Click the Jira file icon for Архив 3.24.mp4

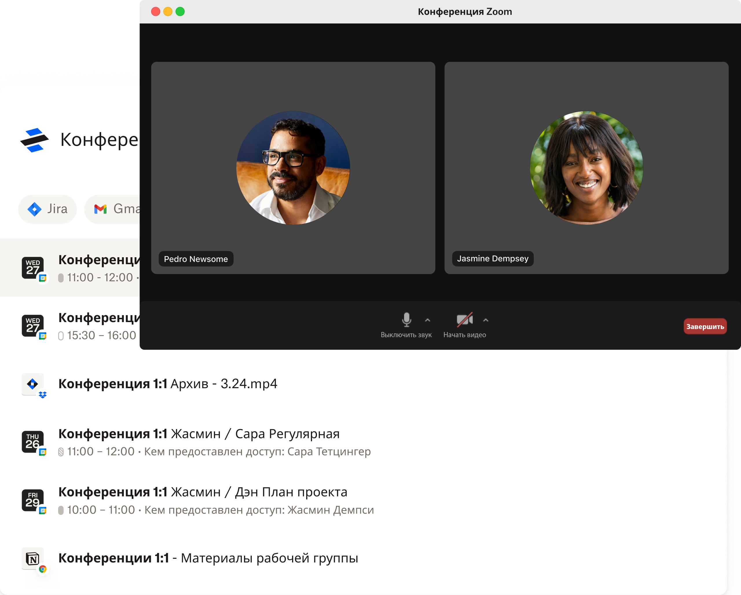(33, 384)
